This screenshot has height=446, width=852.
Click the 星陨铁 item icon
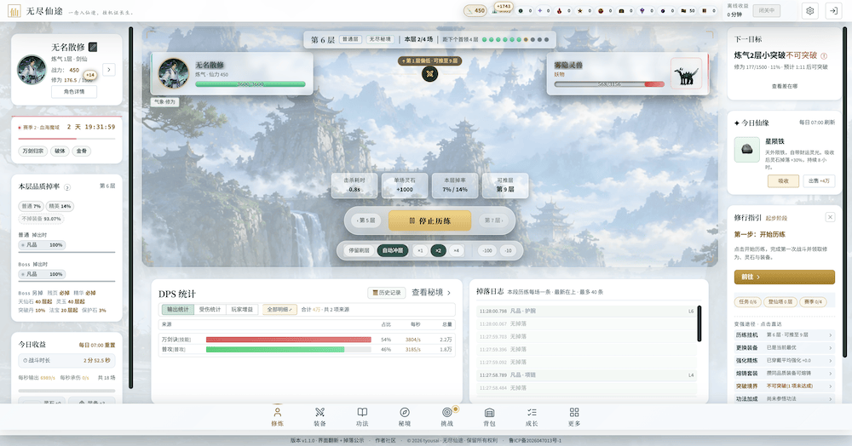click(x=747, y=150)
